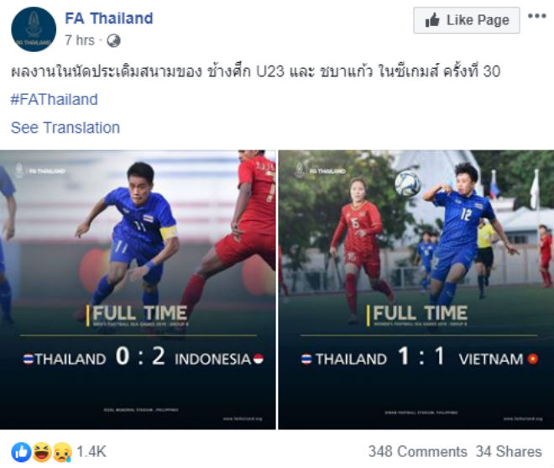Viewport: 554px width, 468px height.
Task: Open the #FAThailand hashtag
Action: coord(54,99)
